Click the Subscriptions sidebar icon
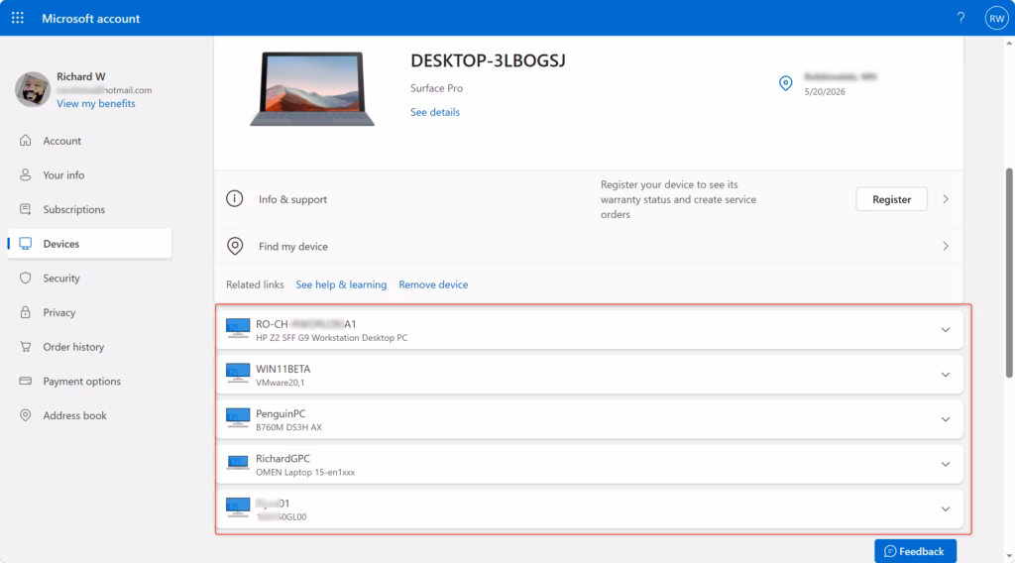Viewport: 1015px width, 563px height. [x=25, y=209]
